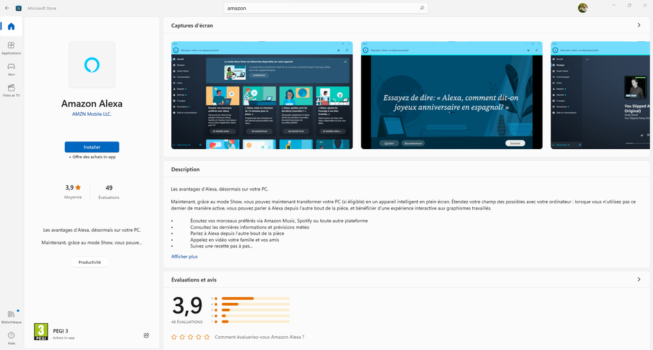Click the PEGI 3 rating badge

coord(41,332)
